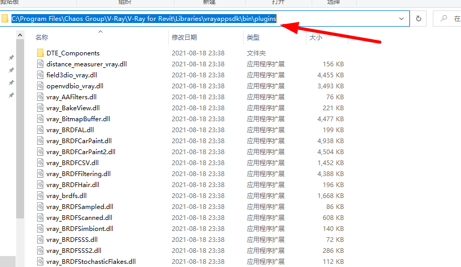This screenshot has width=461, height=267.
Task: Click the third pin icon in the navigation pane
Action: click(11, 83)
